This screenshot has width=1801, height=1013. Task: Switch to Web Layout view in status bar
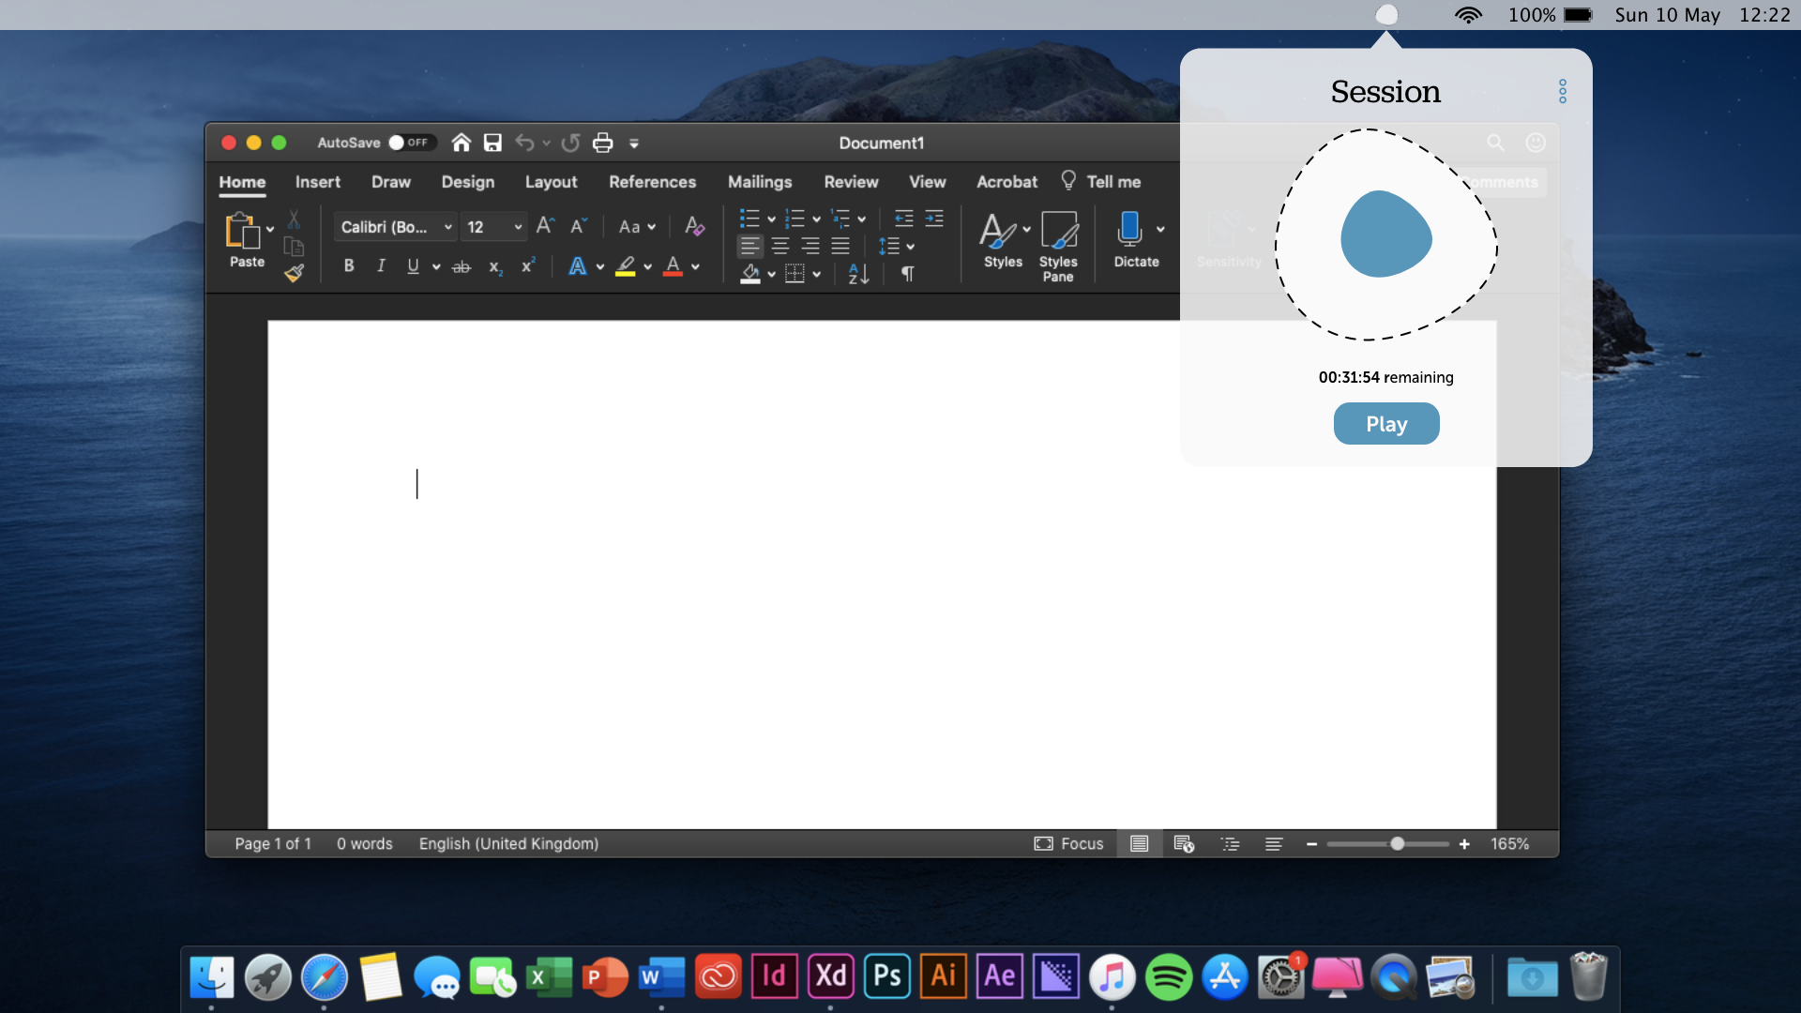[x=1184, y=844]
